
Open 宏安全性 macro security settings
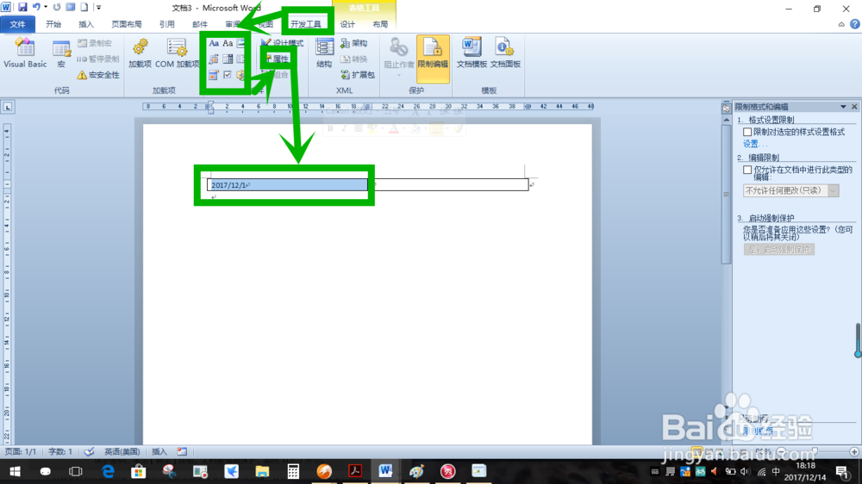[x=98, y=75]
